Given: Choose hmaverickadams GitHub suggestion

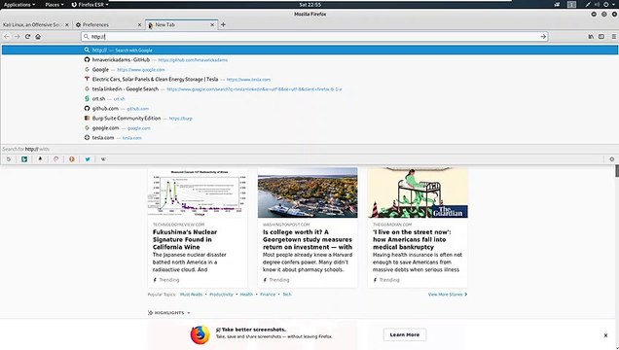Looking at the screenshot, I should click(309, 60).
